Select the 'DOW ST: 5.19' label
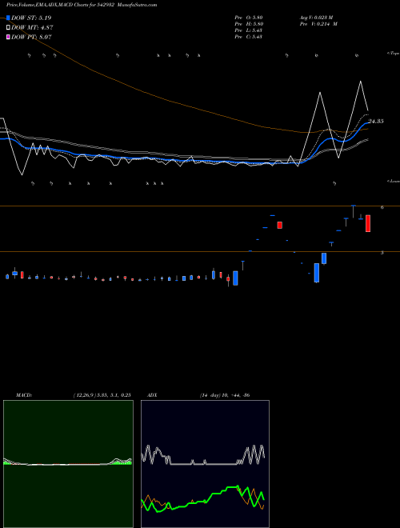This screenshot has height=528, width=400. coord(31,18)
